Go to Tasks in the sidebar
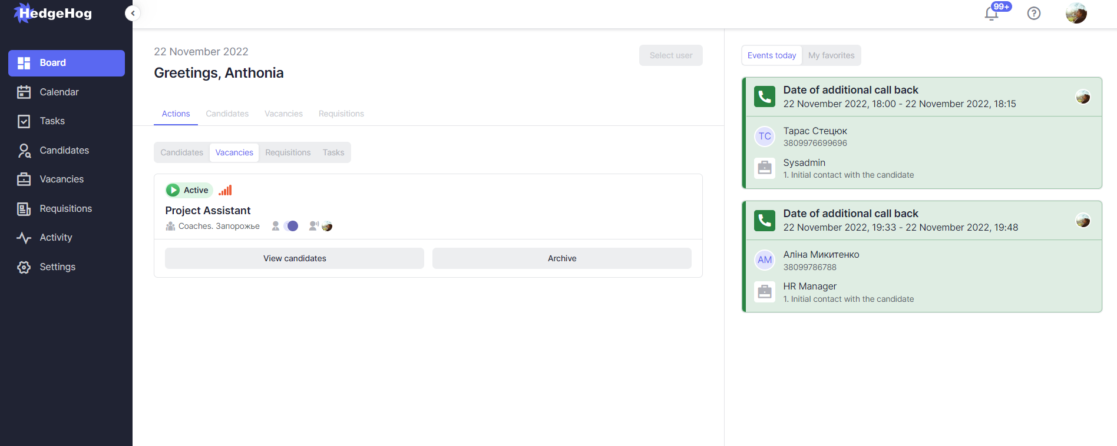This screenshot has width=1117, height=446. (x=52, y=121)
